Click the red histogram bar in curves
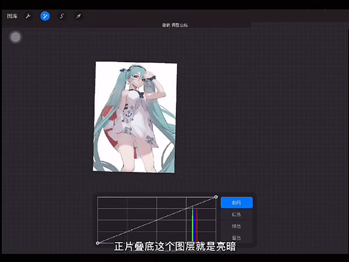 click(x=197, y=224)
